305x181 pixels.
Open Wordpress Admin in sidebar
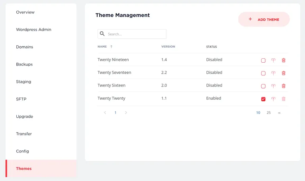click(34, 29)
